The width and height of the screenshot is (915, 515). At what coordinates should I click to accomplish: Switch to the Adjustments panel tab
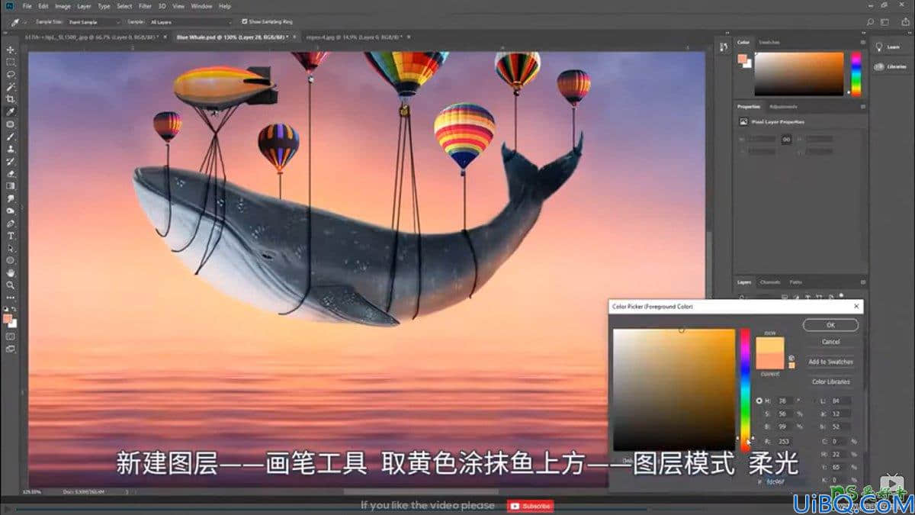click(783, 107)
